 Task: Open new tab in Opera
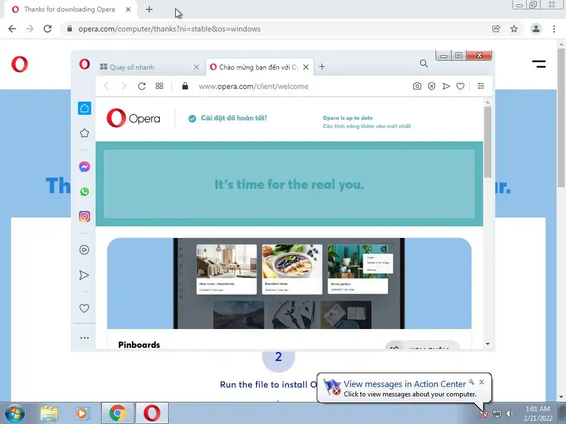tap(322, 67)
